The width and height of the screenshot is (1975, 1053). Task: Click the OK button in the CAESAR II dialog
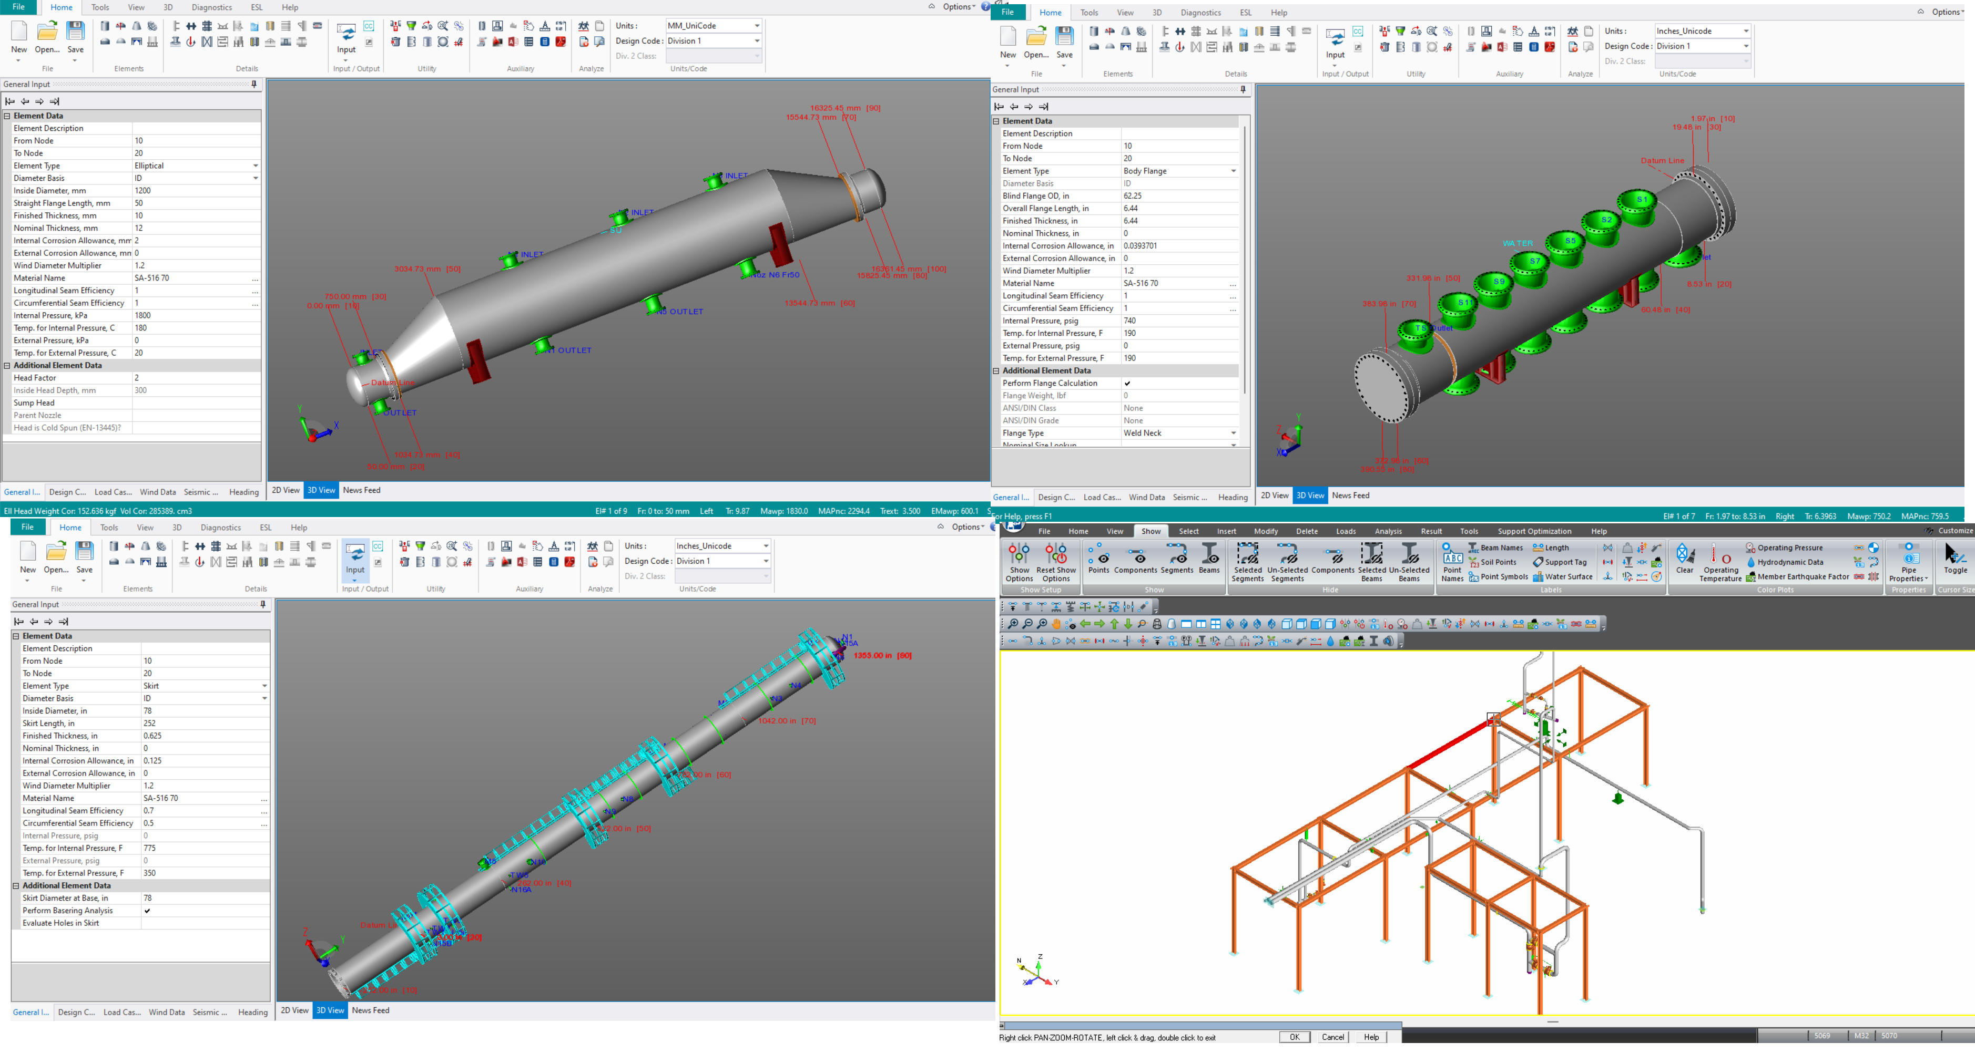tap(1294, 1037)
